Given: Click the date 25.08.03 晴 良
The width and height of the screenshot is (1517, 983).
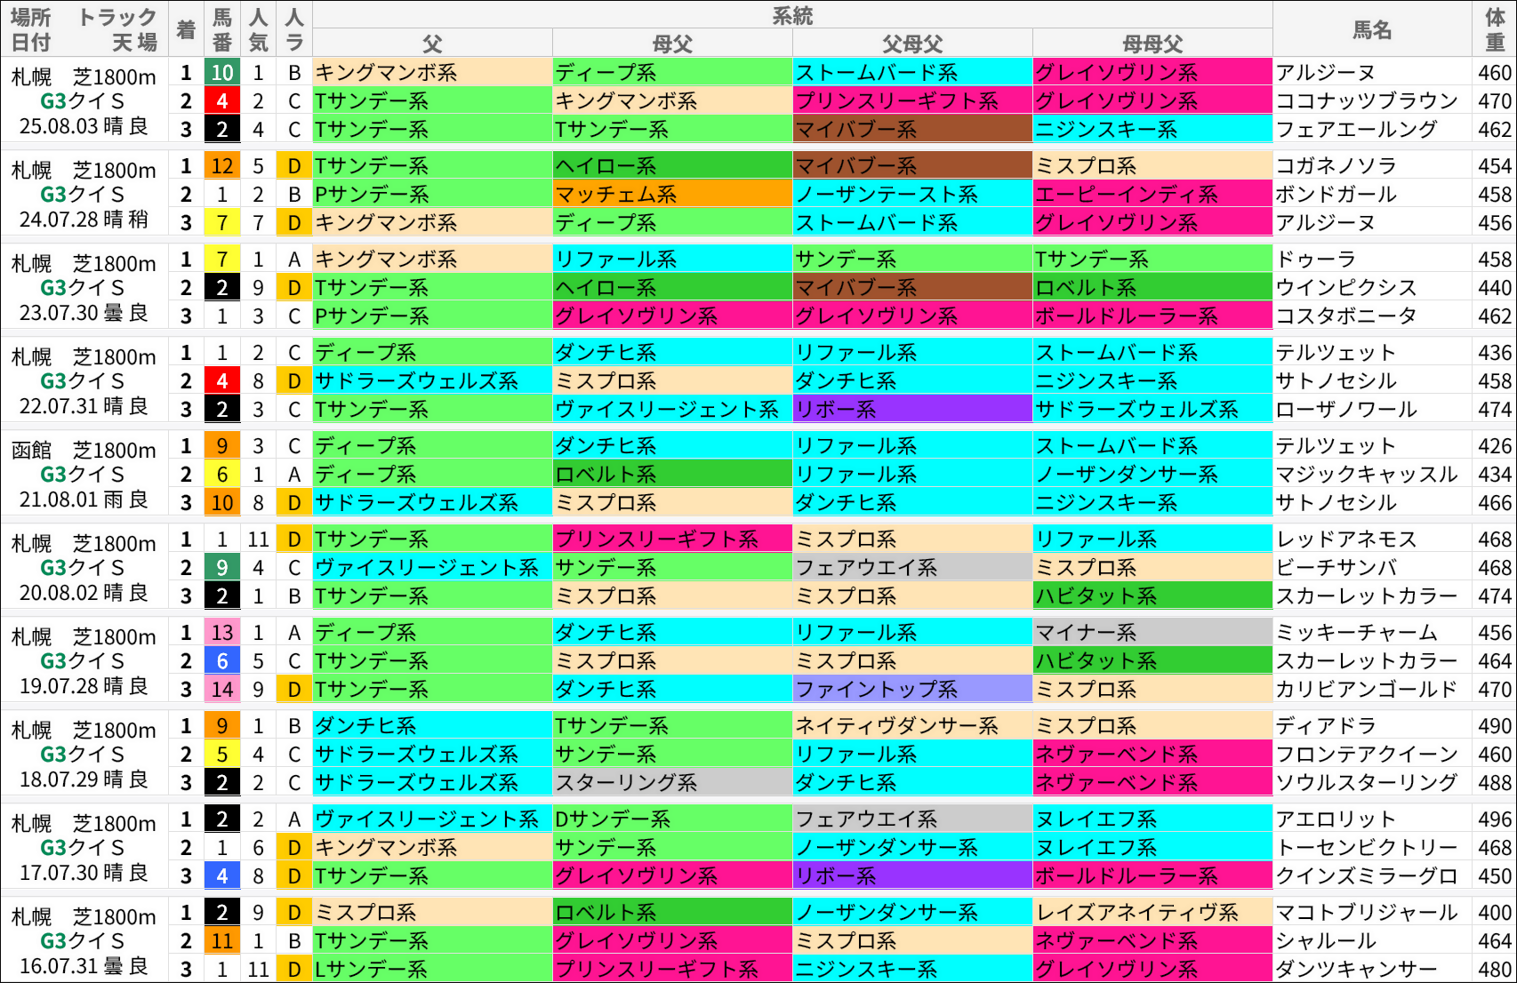Looking at the screenshot, I should (x=84, y=126).
